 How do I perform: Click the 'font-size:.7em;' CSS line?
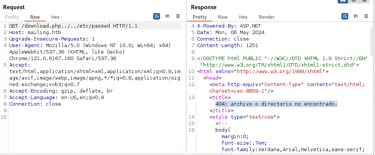click(x=244, y=143)
